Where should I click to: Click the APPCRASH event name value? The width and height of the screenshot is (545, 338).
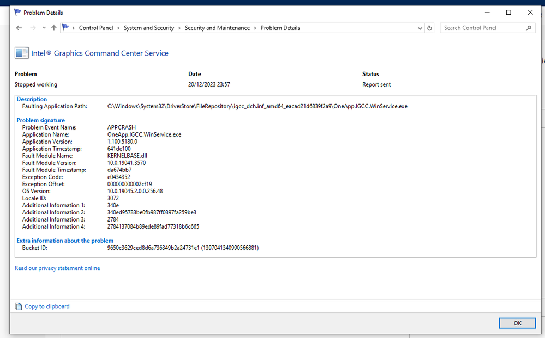point(121,127)
